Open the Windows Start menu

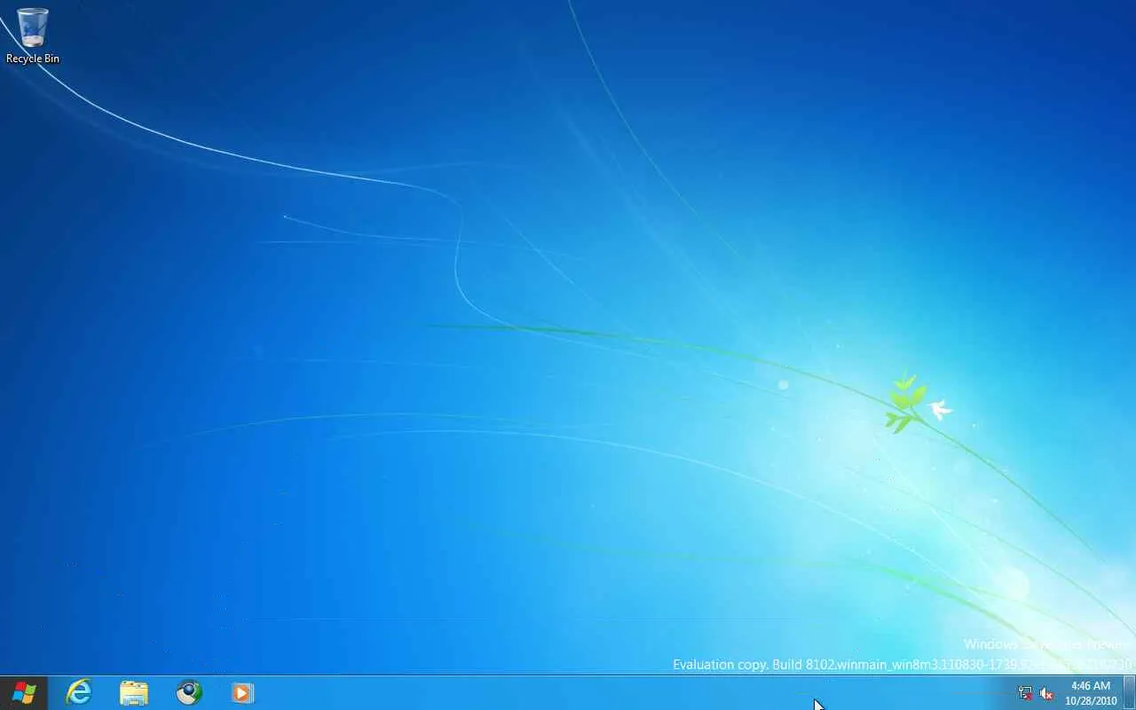tap(24, 692)
